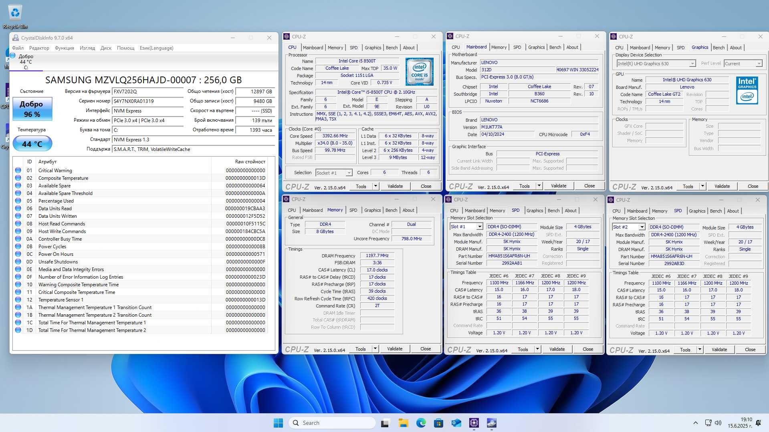
Task: Click the Intel Graphics logo in the CPU-Z Graphics window
Action: point(747,90)
